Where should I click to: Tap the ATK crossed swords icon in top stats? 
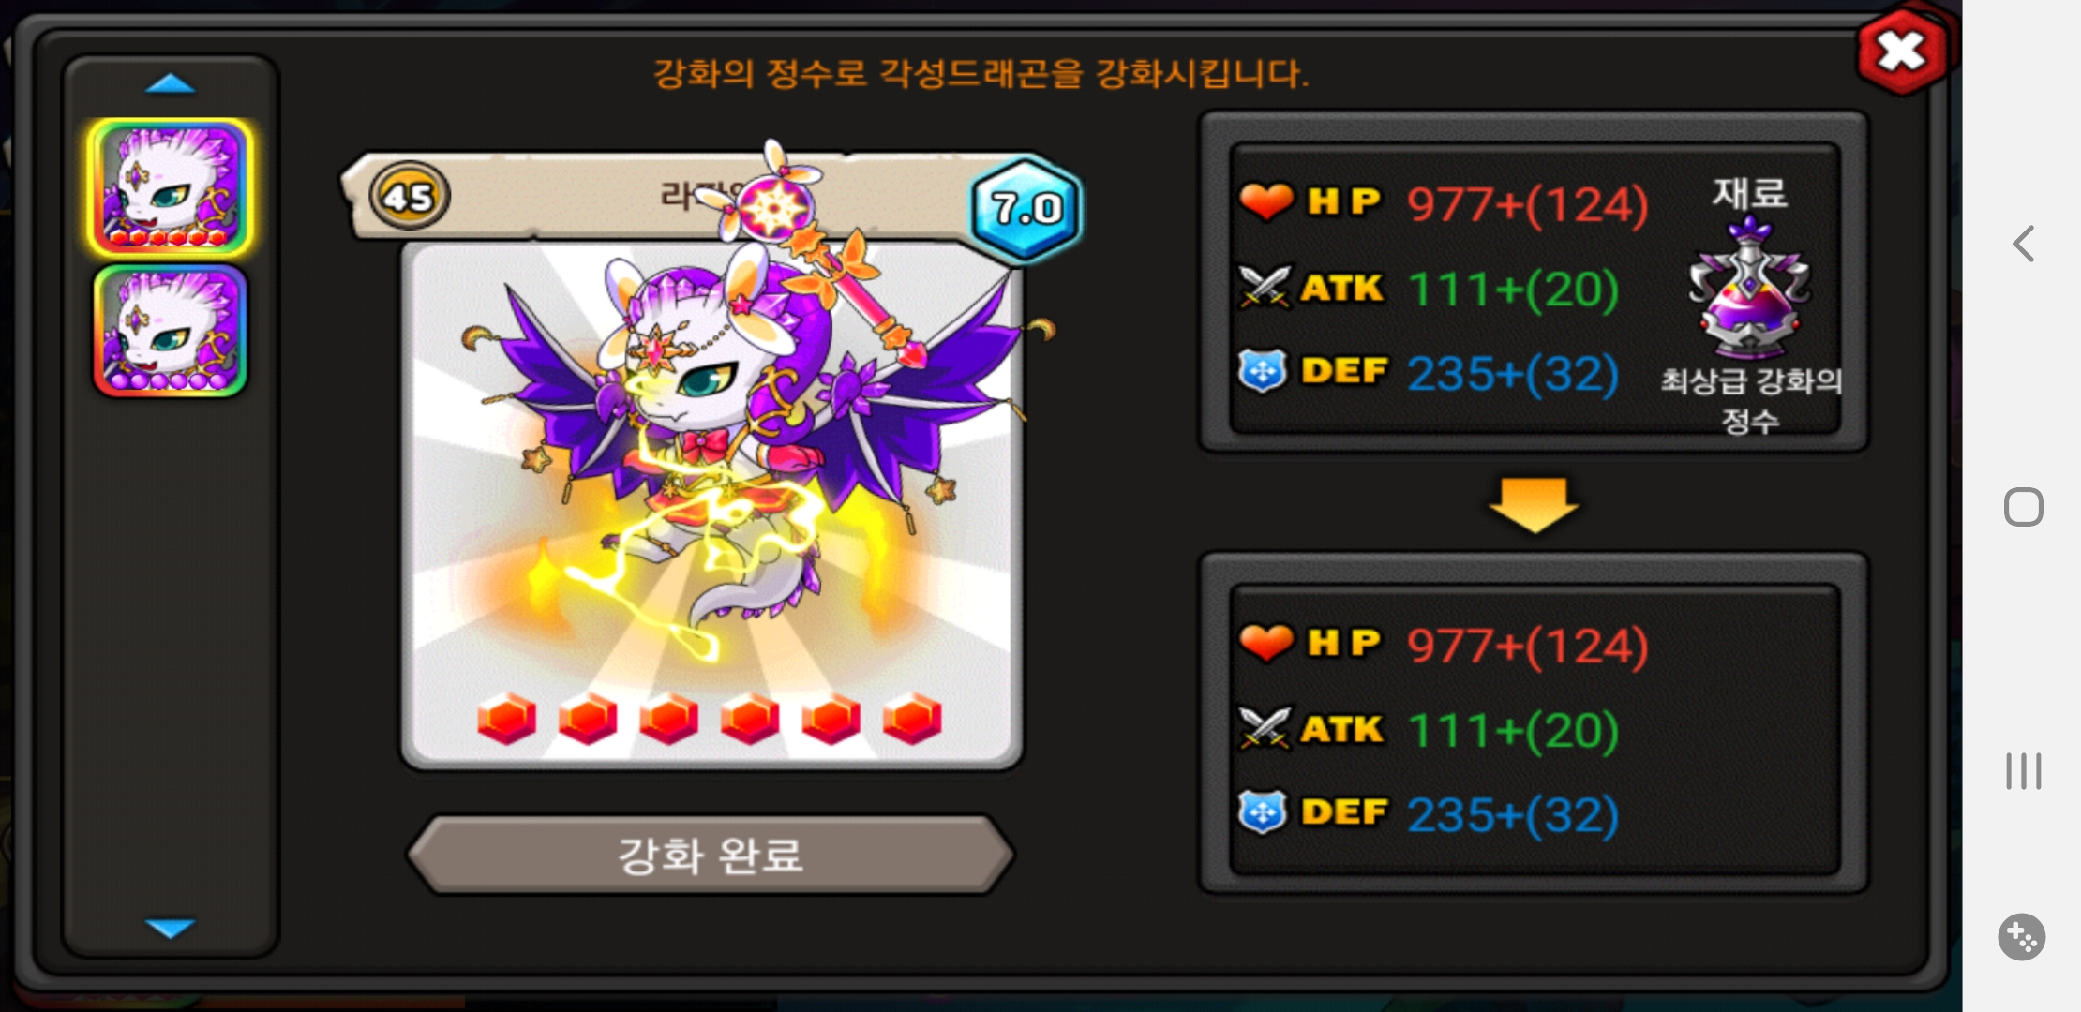pyautogui.click(x=1265, y=287)
